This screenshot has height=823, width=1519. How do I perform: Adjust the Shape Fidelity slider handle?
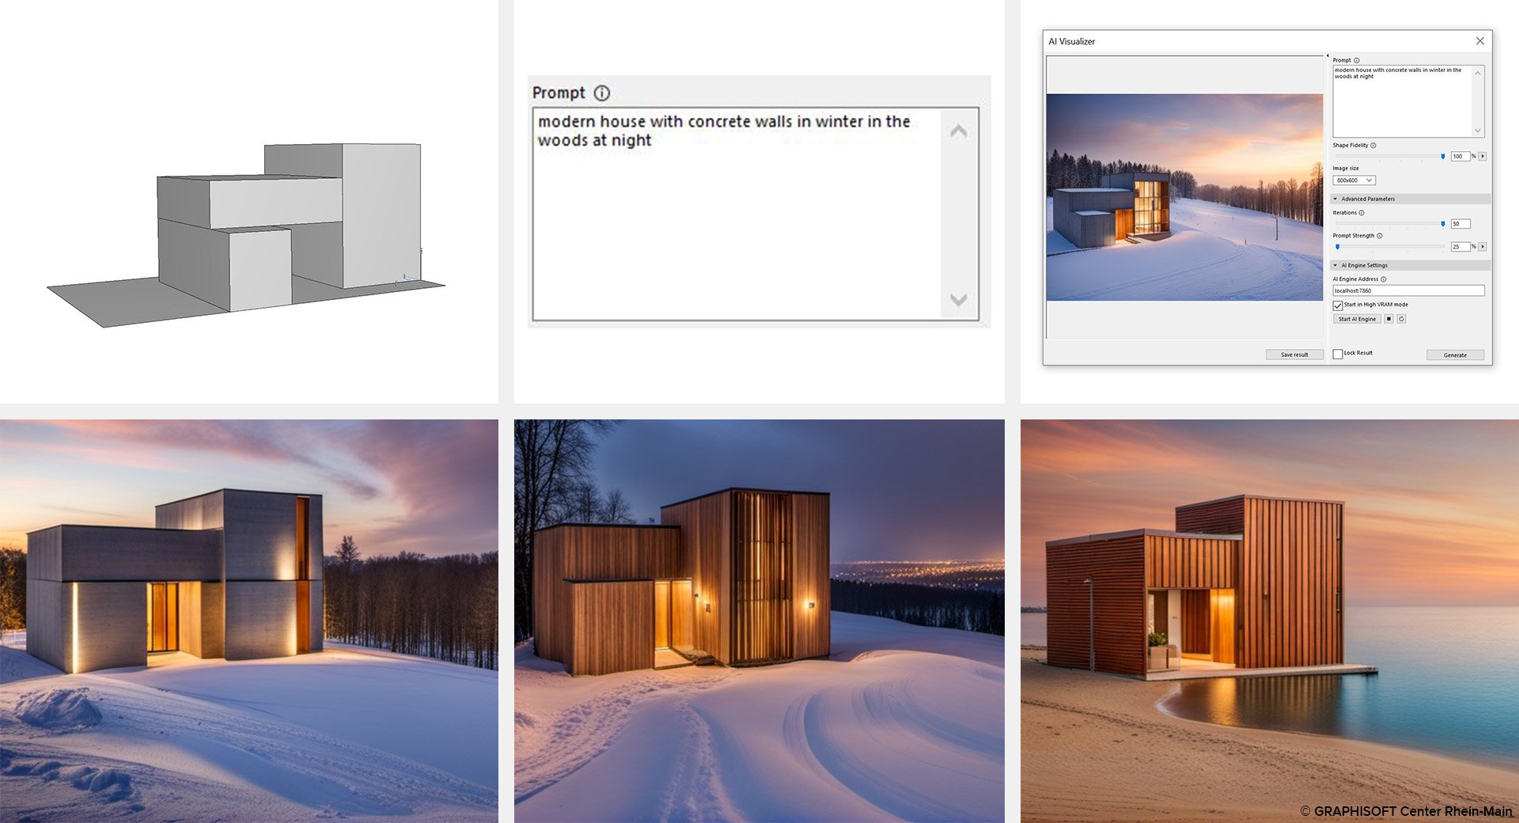tap(1443, 157)
